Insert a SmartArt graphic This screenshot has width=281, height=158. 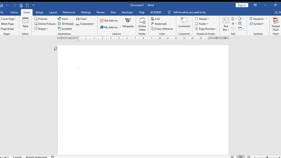coord(65,29)
